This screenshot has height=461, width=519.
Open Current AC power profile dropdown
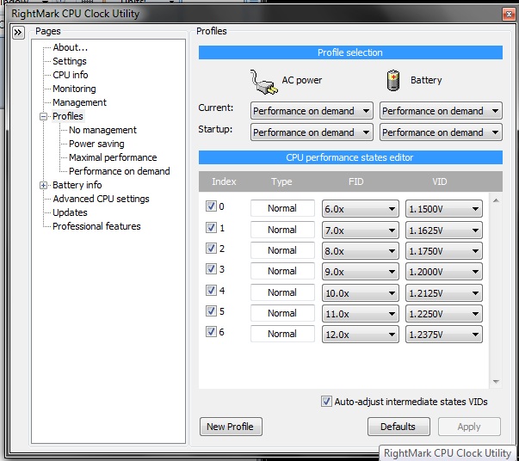coord(312,111)
